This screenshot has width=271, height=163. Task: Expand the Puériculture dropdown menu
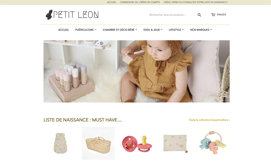pyautogui.click(x=86, y=30)
